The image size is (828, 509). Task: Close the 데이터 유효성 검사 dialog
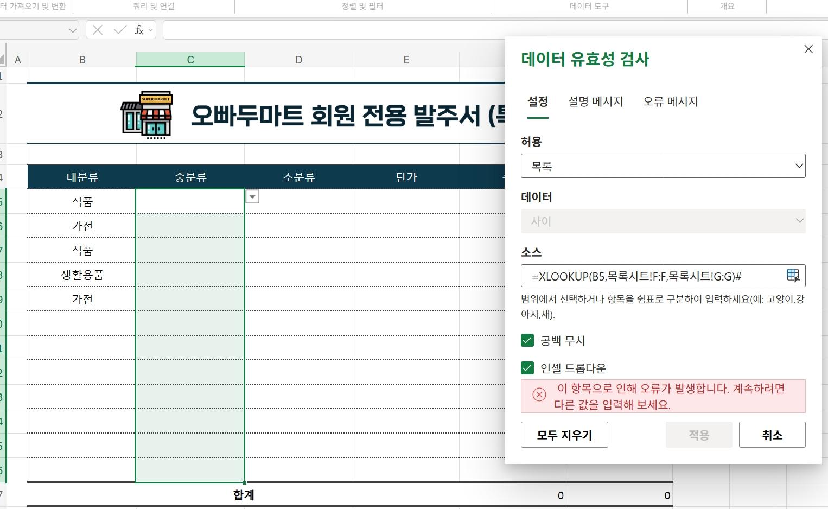[x=808, y=49]
